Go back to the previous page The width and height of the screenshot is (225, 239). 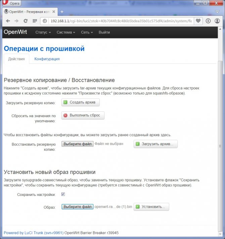click(8, 21)
